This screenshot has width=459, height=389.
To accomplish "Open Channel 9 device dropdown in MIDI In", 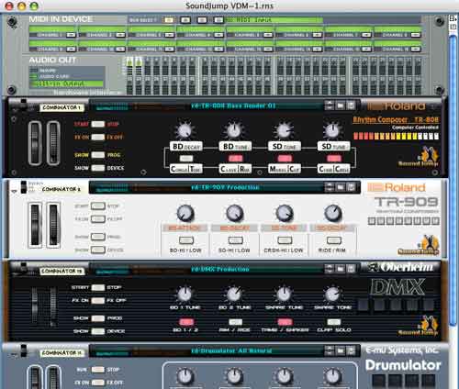I will (71, 49).
